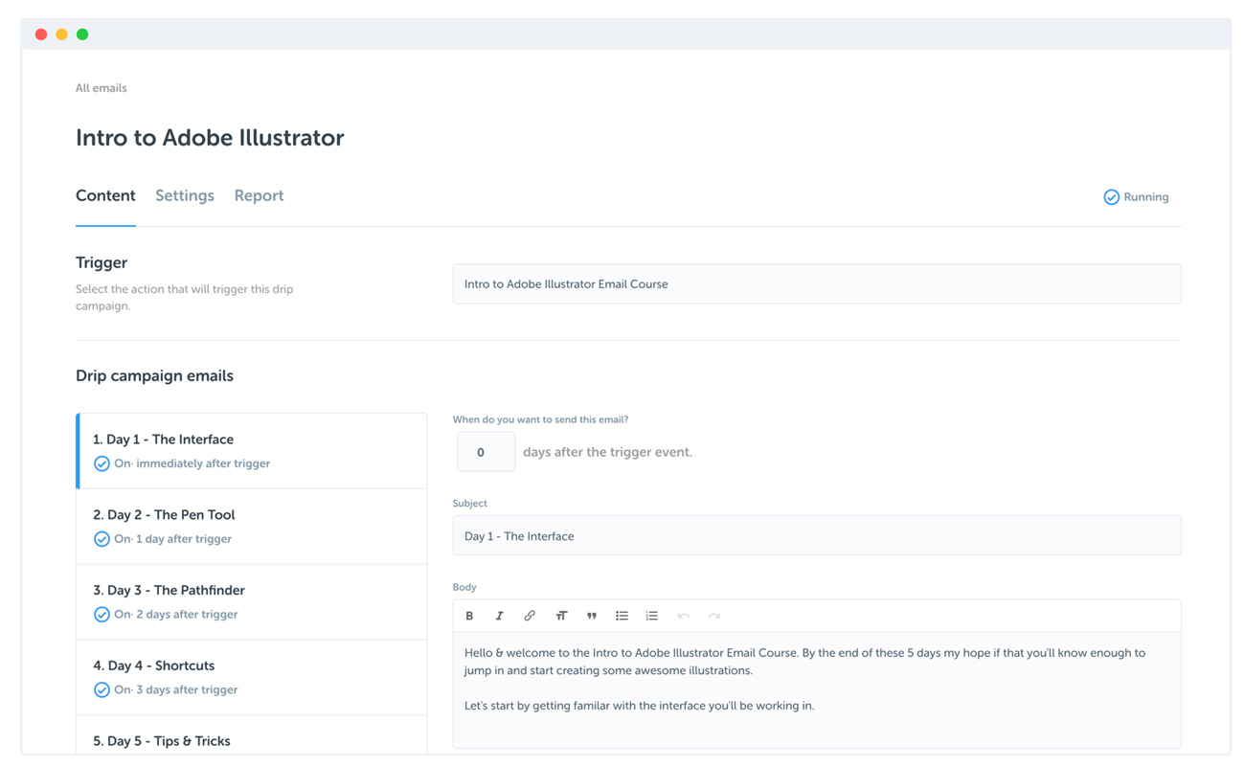Image resolution: width=1245 pixels, height=767 pixels.
Task: Select '1. Day 1 - The Interface' email
Action: point(252,451)
